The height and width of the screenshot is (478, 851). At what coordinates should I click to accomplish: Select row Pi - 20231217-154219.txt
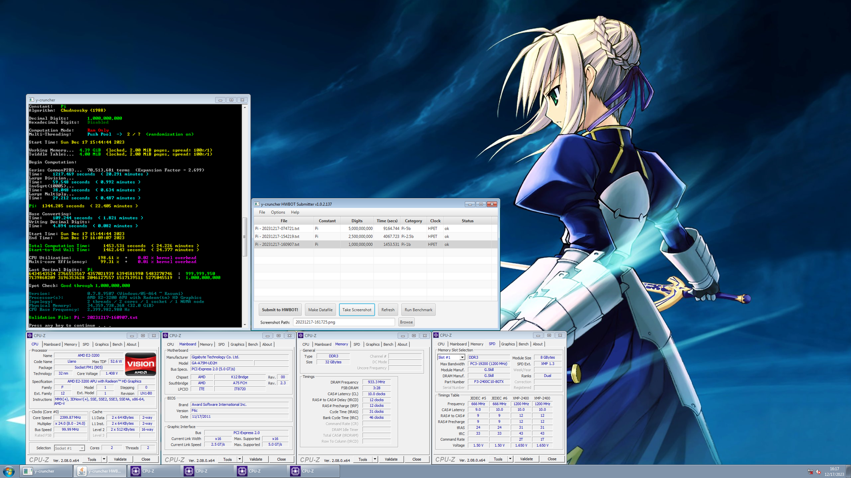(375, 237)
